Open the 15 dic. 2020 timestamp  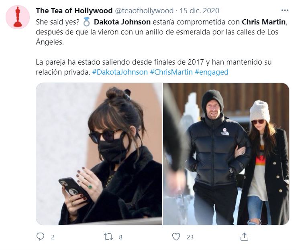pos(199,11)
